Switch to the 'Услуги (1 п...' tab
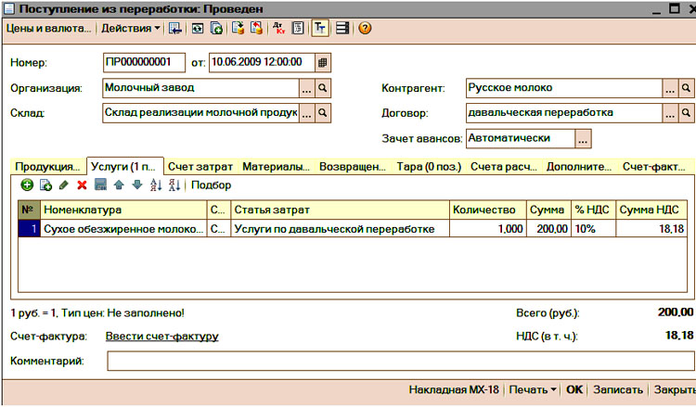The height and width of the screenshot is (407, 696). tap(124, 166)
